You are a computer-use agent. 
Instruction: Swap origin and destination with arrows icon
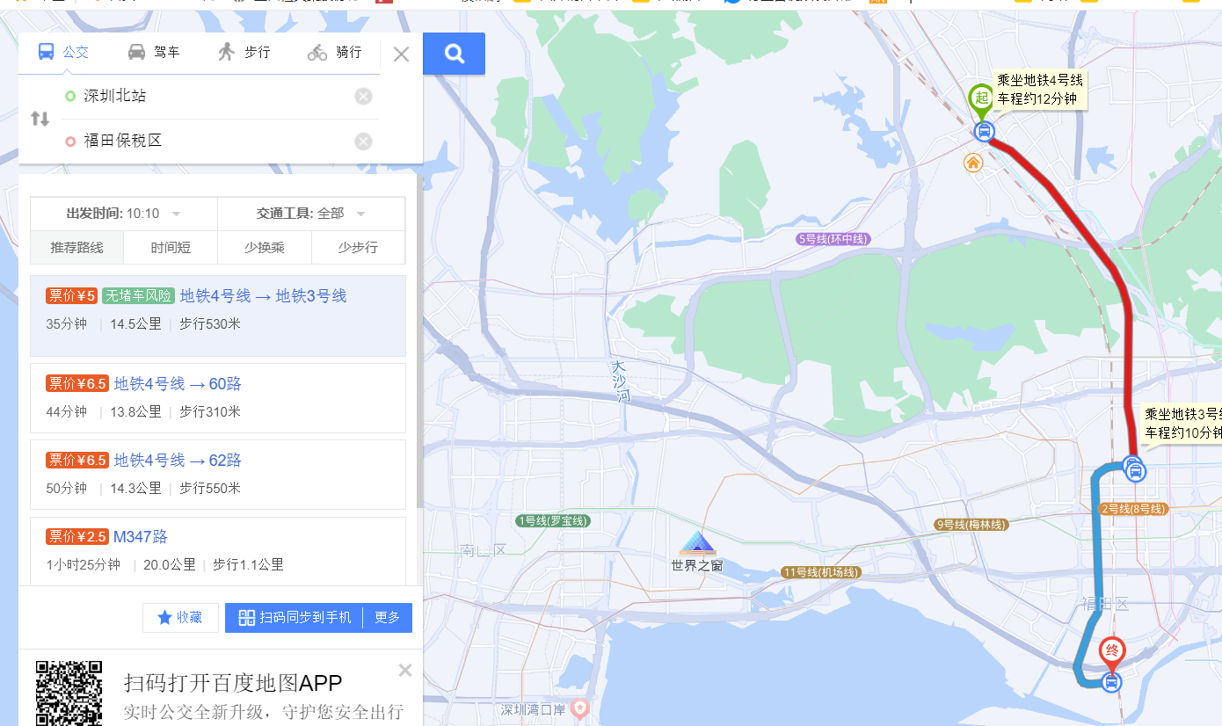coord(40,119)
